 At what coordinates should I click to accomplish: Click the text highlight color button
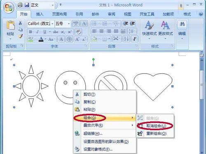pyautogui.click(x=30, y=39)
